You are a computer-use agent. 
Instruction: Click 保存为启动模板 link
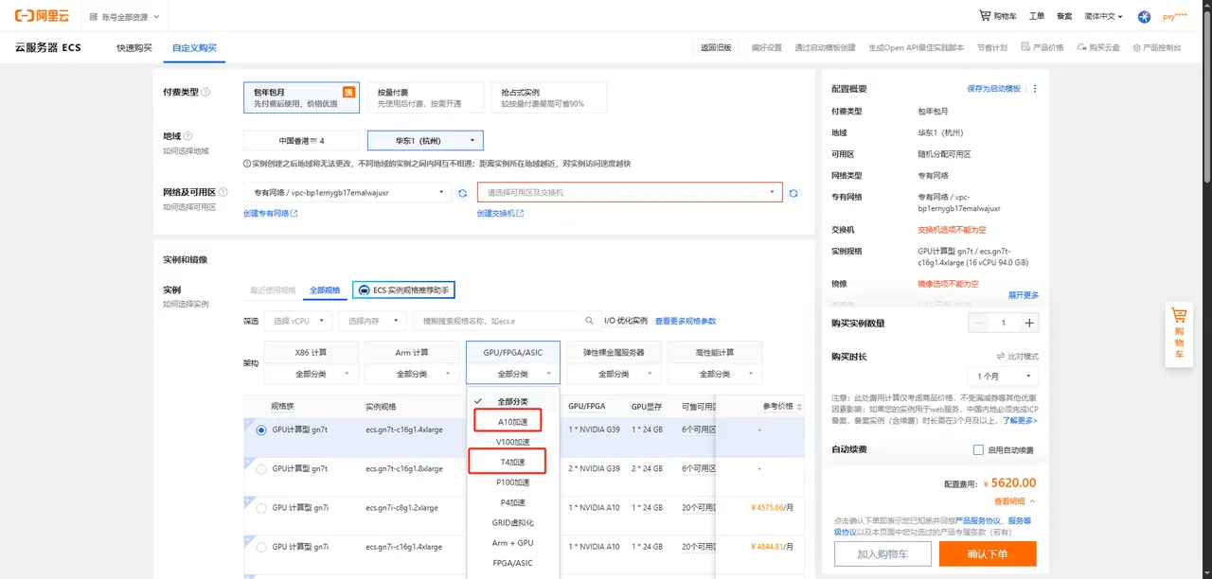point(994,89)
